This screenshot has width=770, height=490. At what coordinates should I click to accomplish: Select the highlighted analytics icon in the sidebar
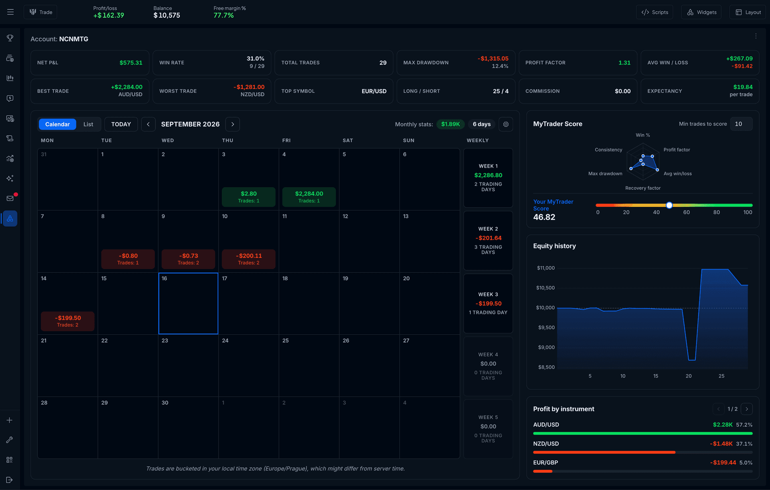click(x=10, y=219)
